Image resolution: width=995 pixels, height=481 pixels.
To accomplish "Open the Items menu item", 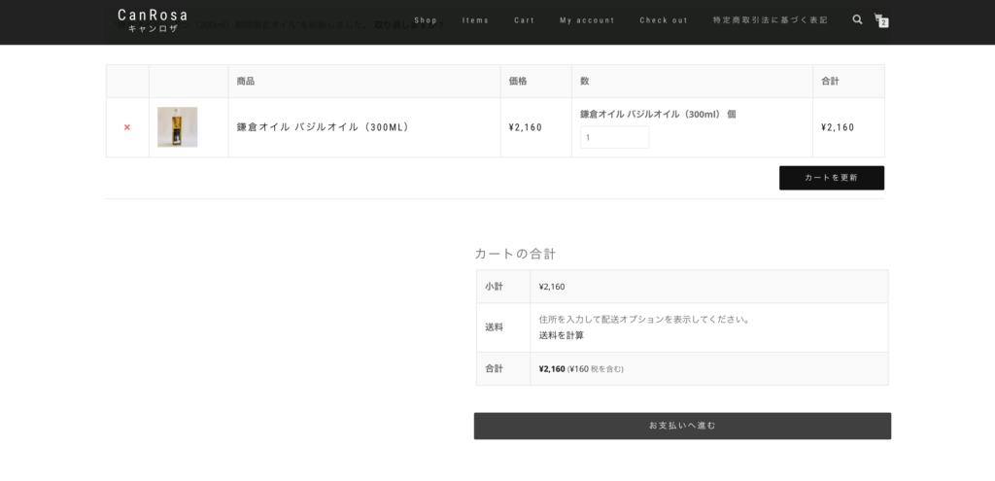I will point(475,20).
